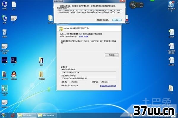Click the exception code value 0x7fffffff
The width and height of the screenshot is (178, 118).
click(104, 82)
